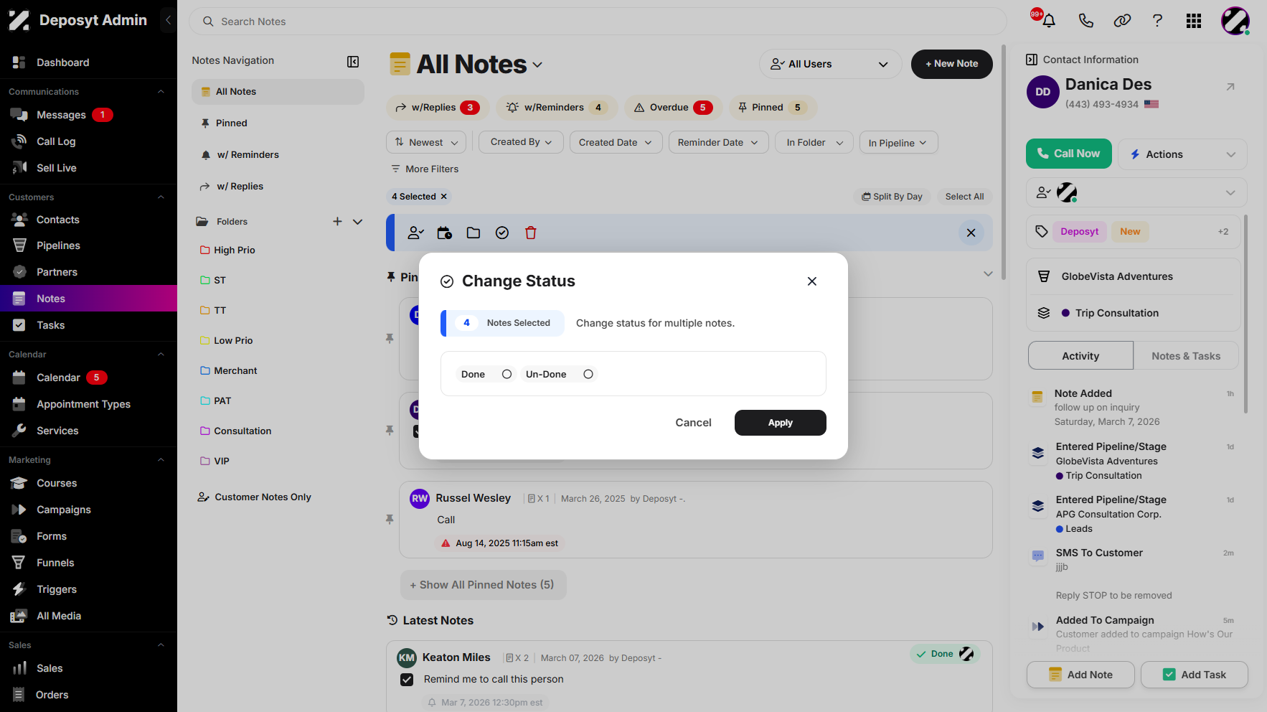Click the Call Now button
Viewport: 1267px width, 712px height.
click(x=1069, y=154)
